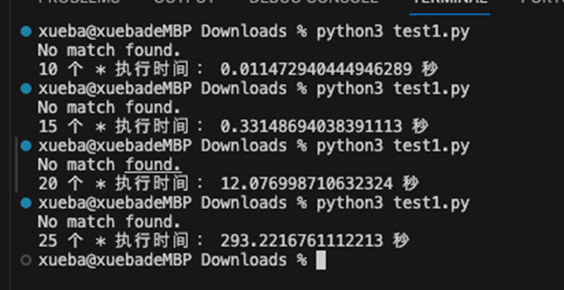
Task: Click the blue command marker before the 20 个 run
Action: click(25, 146)
